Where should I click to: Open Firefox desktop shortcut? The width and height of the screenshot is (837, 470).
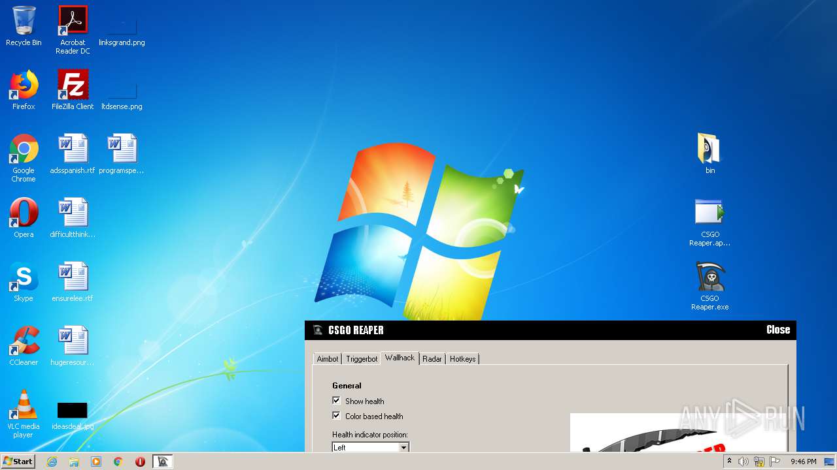[24, 90]
